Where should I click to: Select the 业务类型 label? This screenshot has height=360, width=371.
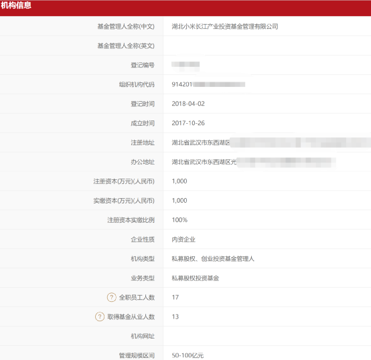click(143, 278)
